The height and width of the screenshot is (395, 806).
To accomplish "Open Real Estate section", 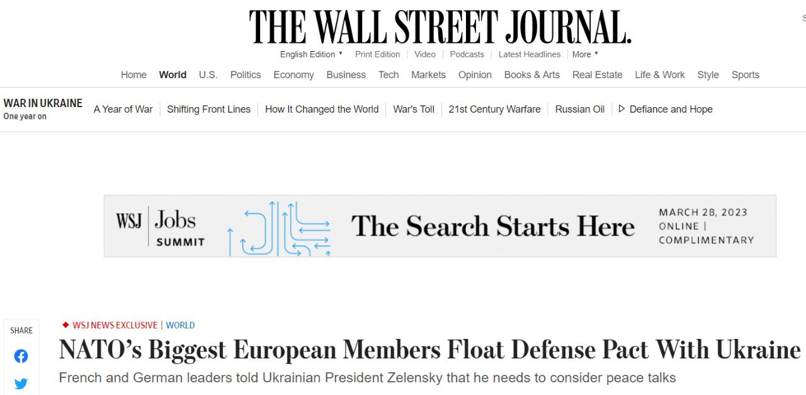I will [x=597, y=74].
